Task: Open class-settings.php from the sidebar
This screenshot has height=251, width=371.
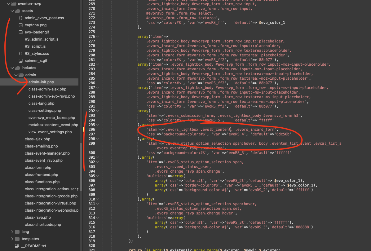Action: pos(45,111)
